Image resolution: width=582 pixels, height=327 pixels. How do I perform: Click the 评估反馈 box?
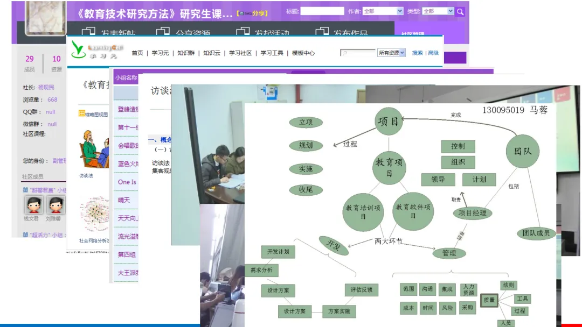[362, 290]
